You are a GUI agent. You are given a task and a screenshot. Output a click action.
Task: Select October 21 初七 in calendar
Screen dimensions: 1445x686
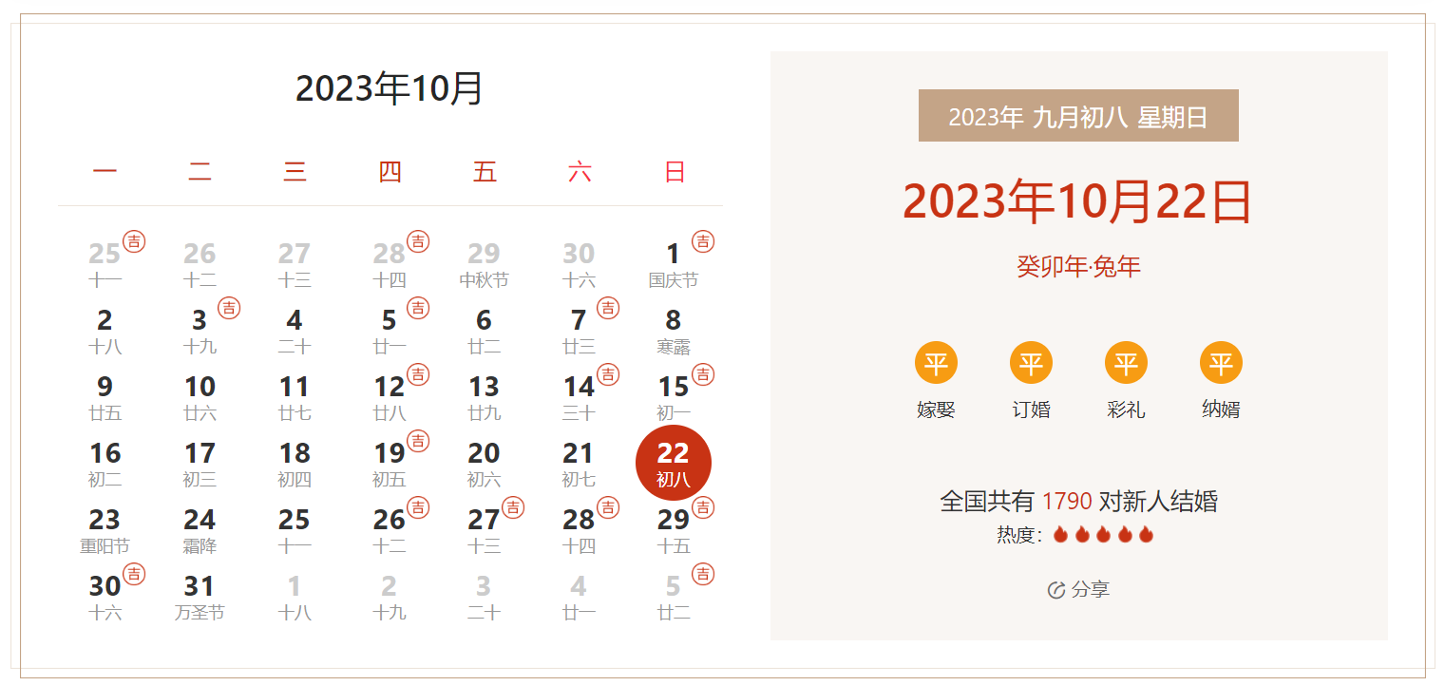pos(579,464)
